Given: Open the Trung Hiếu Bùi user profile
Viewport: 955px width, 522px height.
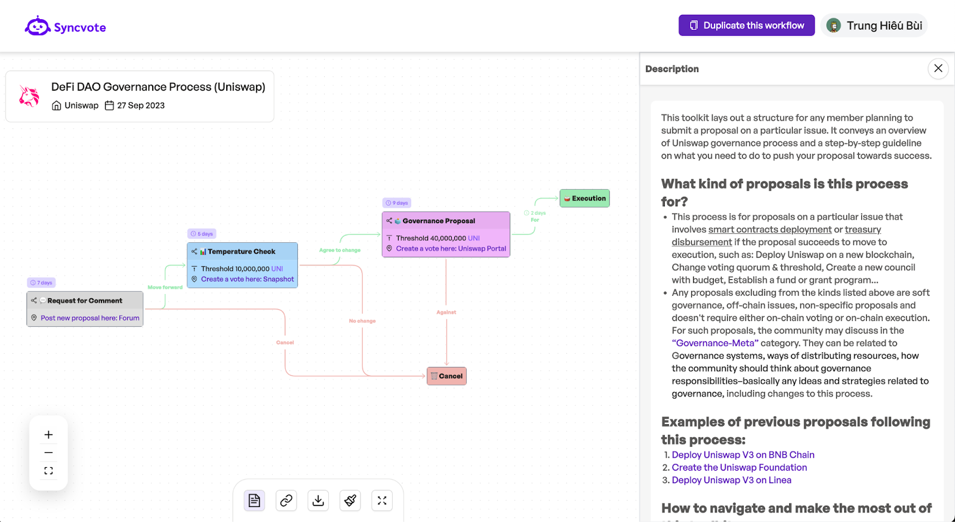Looking at the screenshot, I should (x=874, y=26).
